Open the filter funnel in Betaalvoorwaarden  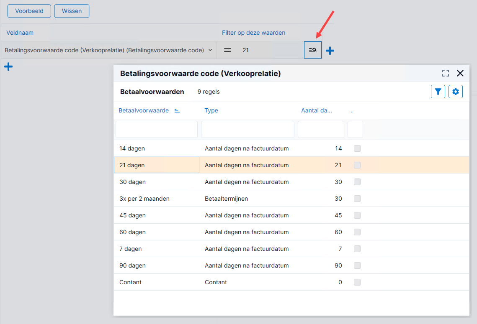point(438,92)
